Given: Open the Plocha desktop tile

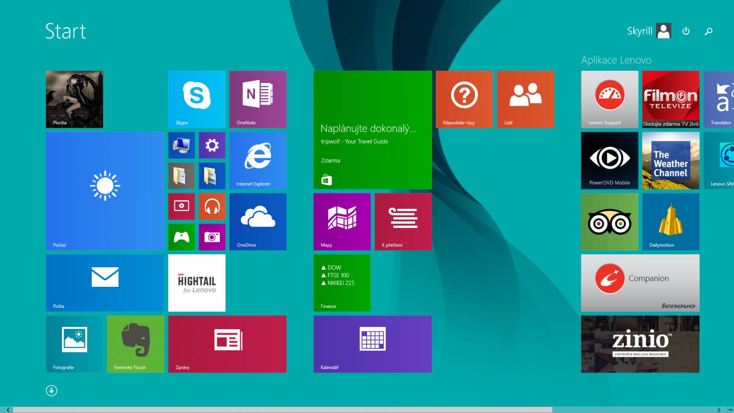Looking at the screenshot, I should pos(74,99).
